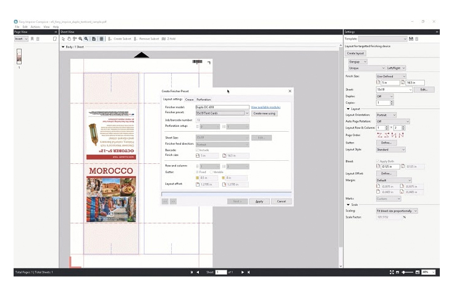Collapse the Body: 1 Sheet section
Image resolution: width=454 pixels, height=300 pixels.
pos(63,47)
